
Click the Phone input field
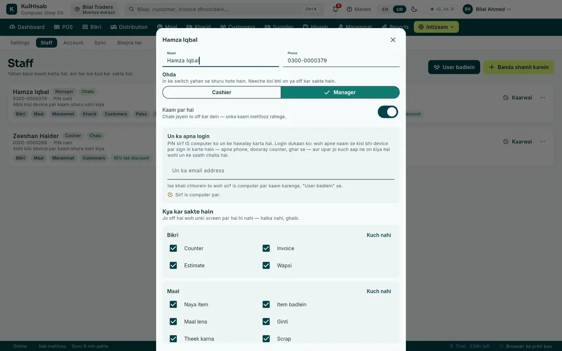[x=341, y=60]
